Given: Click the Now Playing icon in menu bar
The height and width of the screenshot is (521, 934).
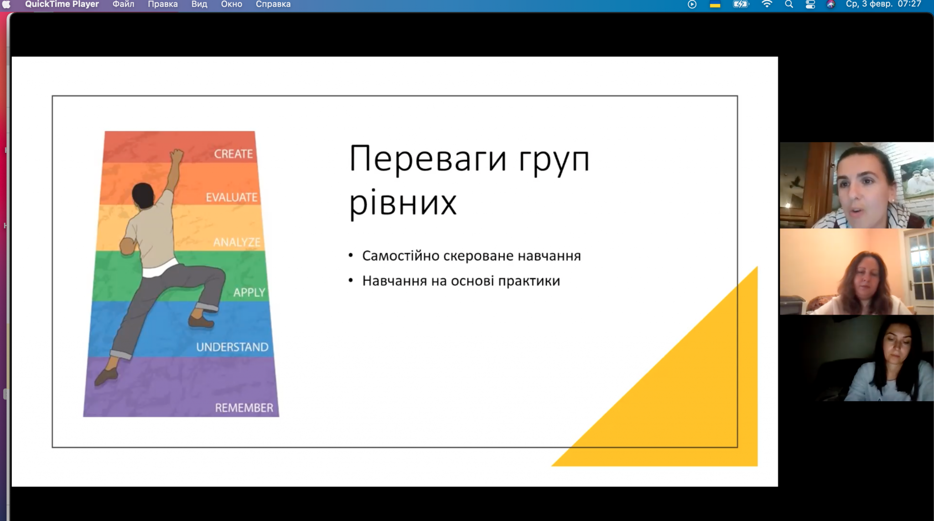Looking at the screenshot, I should tap(692, 5).
